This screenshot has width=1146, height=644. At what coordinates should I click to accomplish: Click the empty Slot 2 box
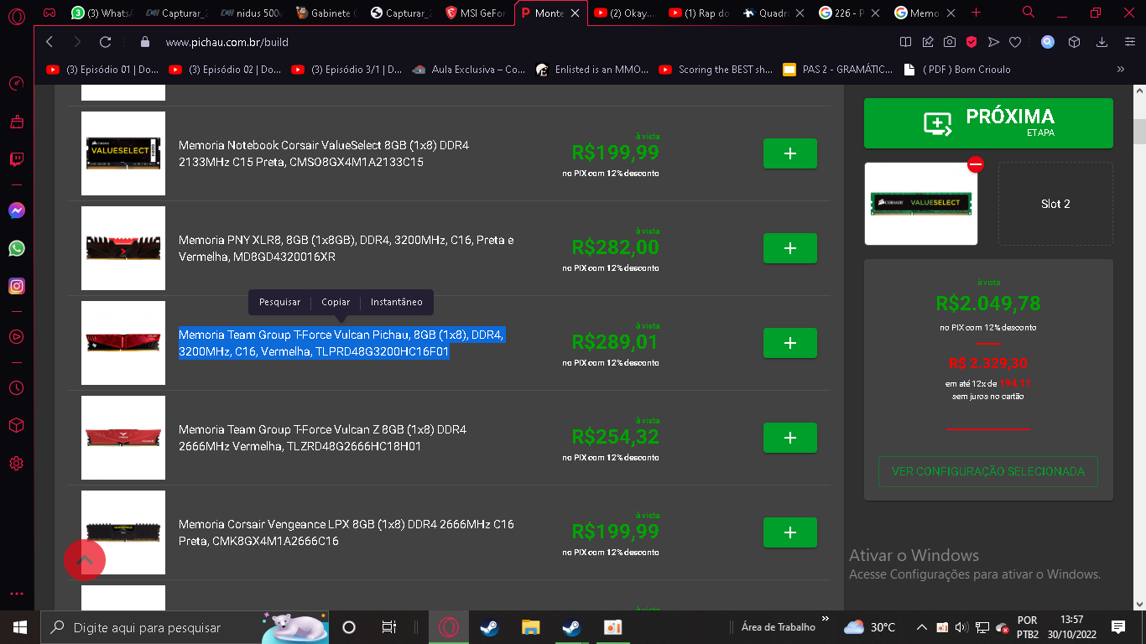click(x=1055, y=204)
